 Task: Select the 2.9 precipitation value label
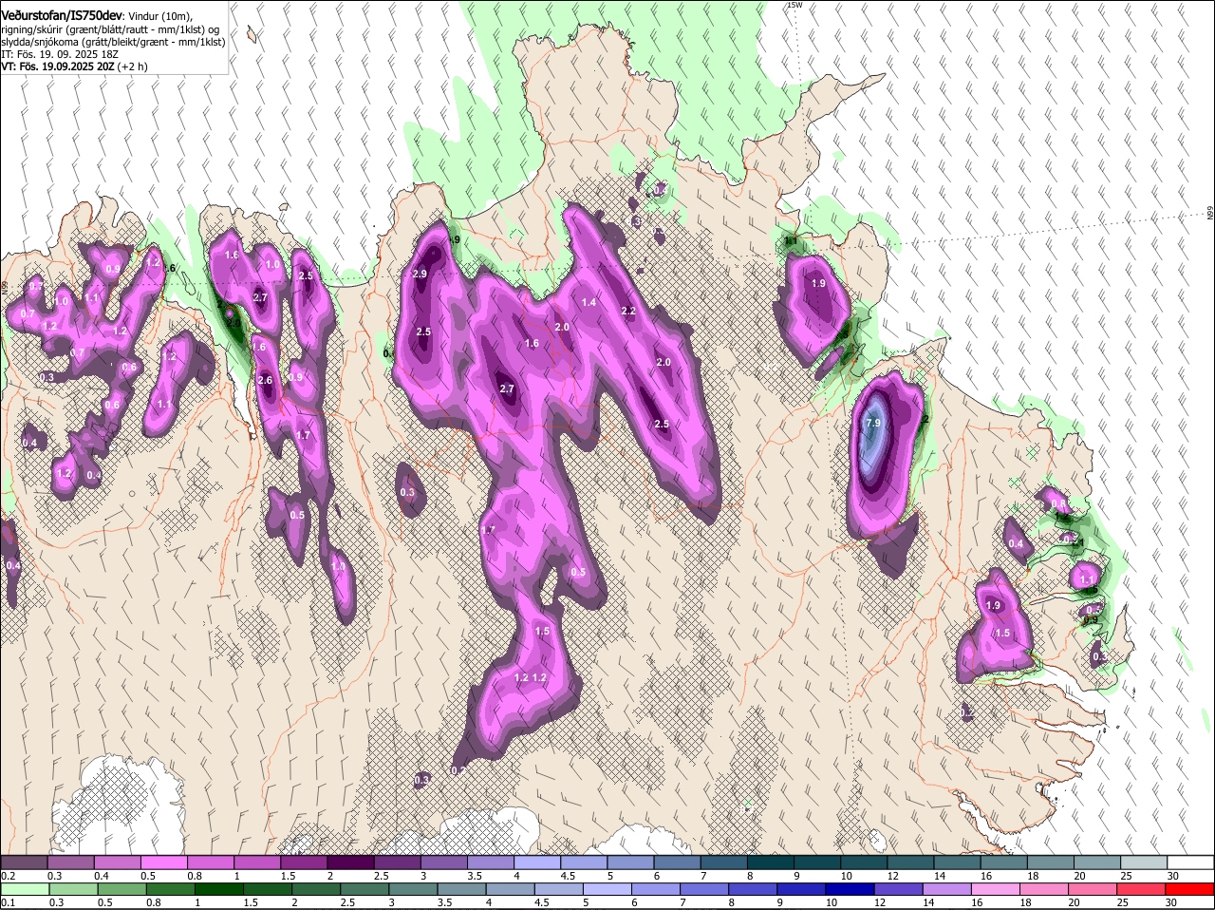coord(420,274)
